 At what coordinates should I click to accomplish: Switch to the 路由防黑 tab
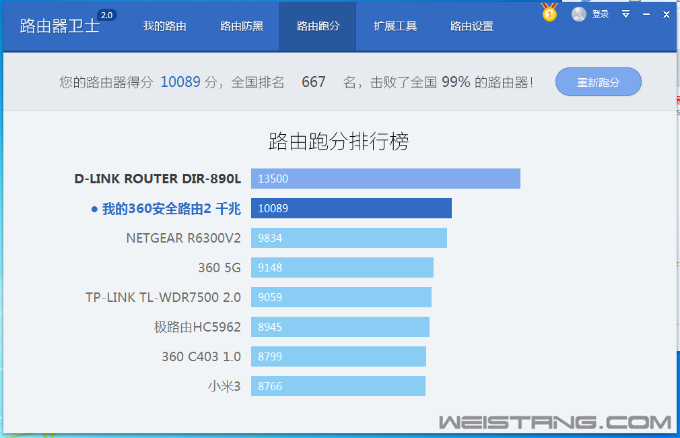[x=240, y=26]
